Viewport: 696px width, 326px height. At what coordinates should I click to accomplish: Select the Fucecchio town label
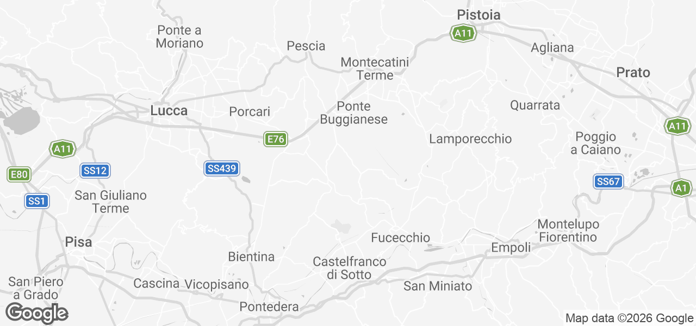tap(401, 237)
